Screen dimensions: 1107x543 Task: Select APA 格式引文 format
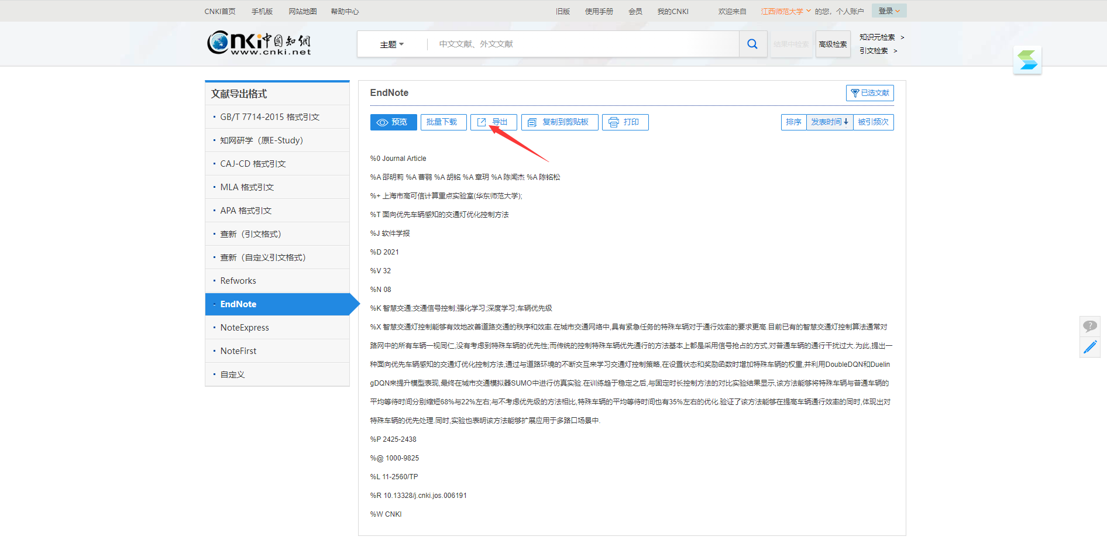pos(277,211)
